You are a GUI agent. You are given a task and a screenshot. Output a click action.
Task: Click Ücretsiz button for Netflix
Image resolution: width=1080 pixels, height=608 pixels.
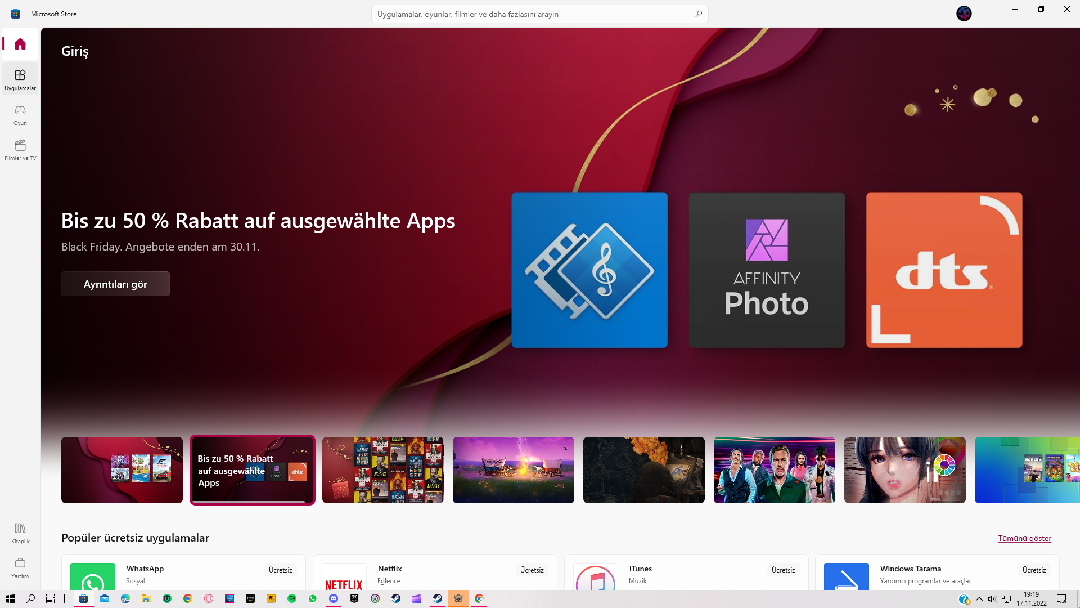pos(532,570)
